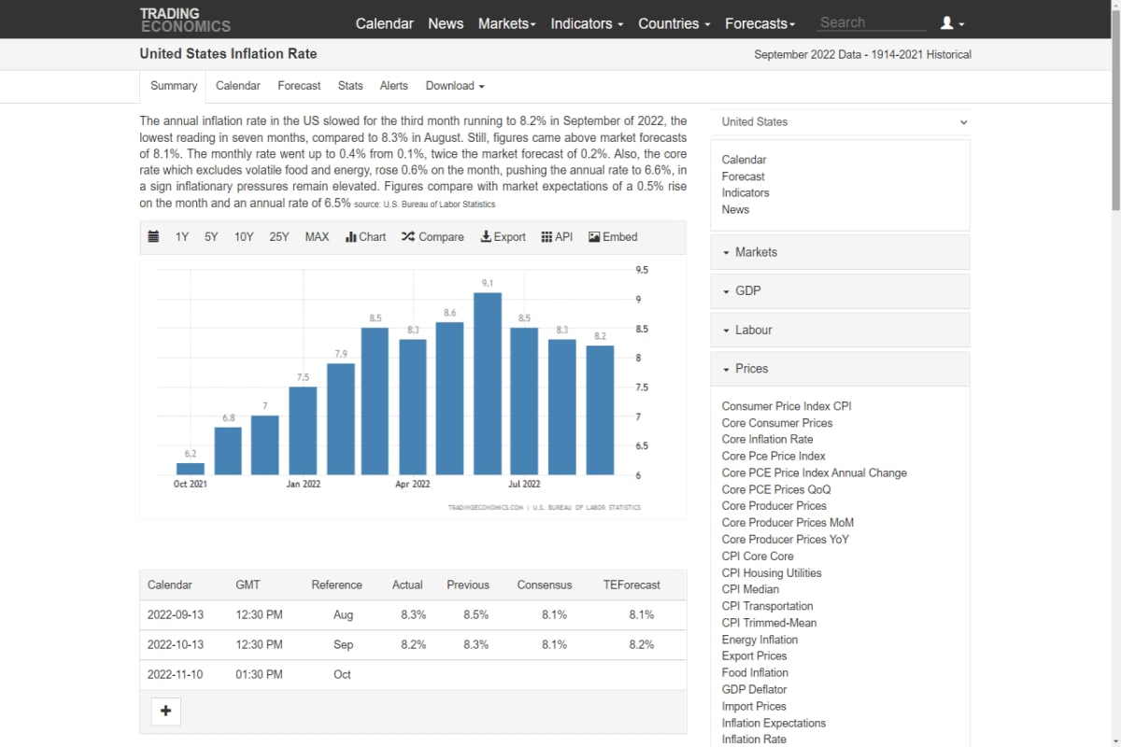
Task: Open the API grid icon
Action: coord(546,237)
